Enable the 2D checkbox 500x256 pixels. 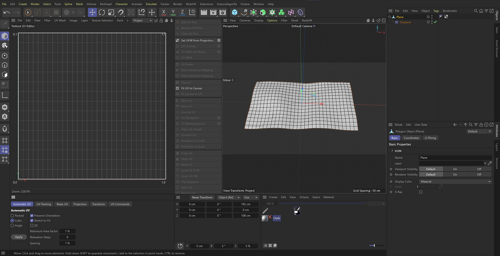pyautogui.click(x=32, y=225)
